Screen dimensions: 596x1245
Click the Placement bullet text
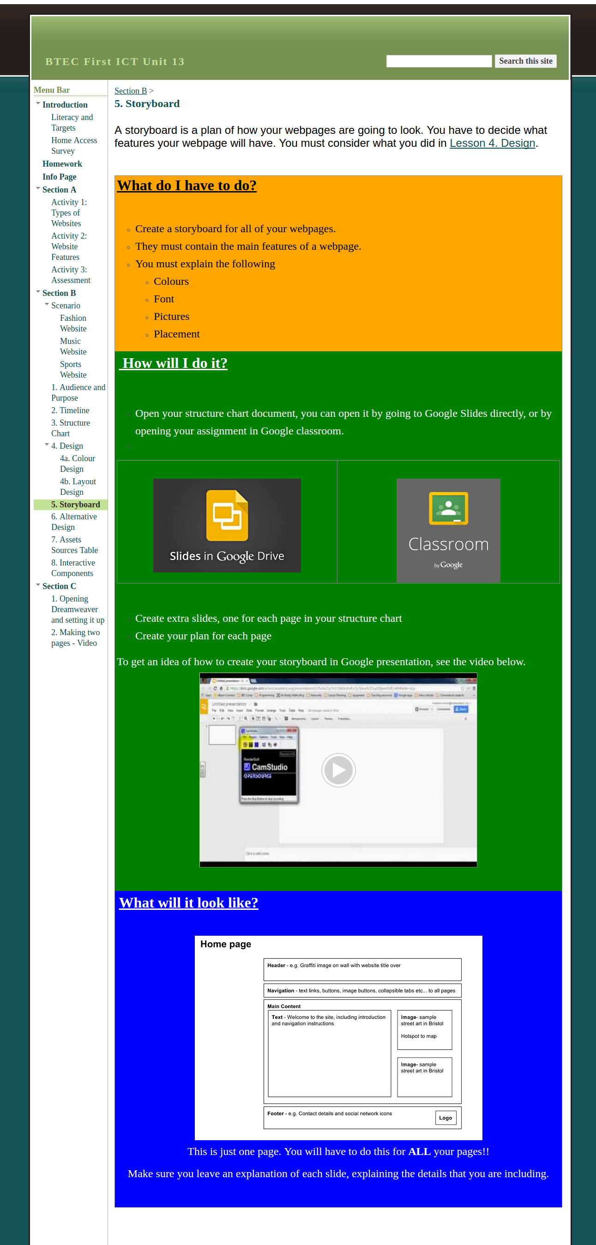[176, 334]
